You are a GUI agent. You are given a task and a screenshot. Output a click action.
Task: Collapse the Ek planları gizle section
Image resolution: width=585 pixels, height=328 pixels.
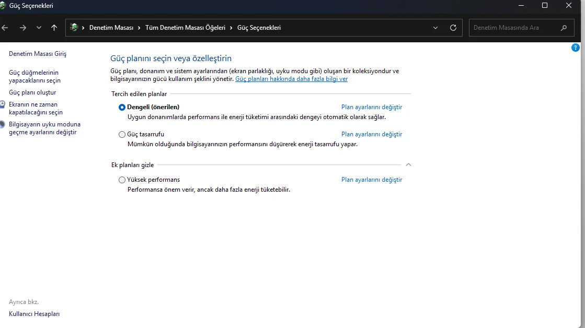click(x=408, y=165)
